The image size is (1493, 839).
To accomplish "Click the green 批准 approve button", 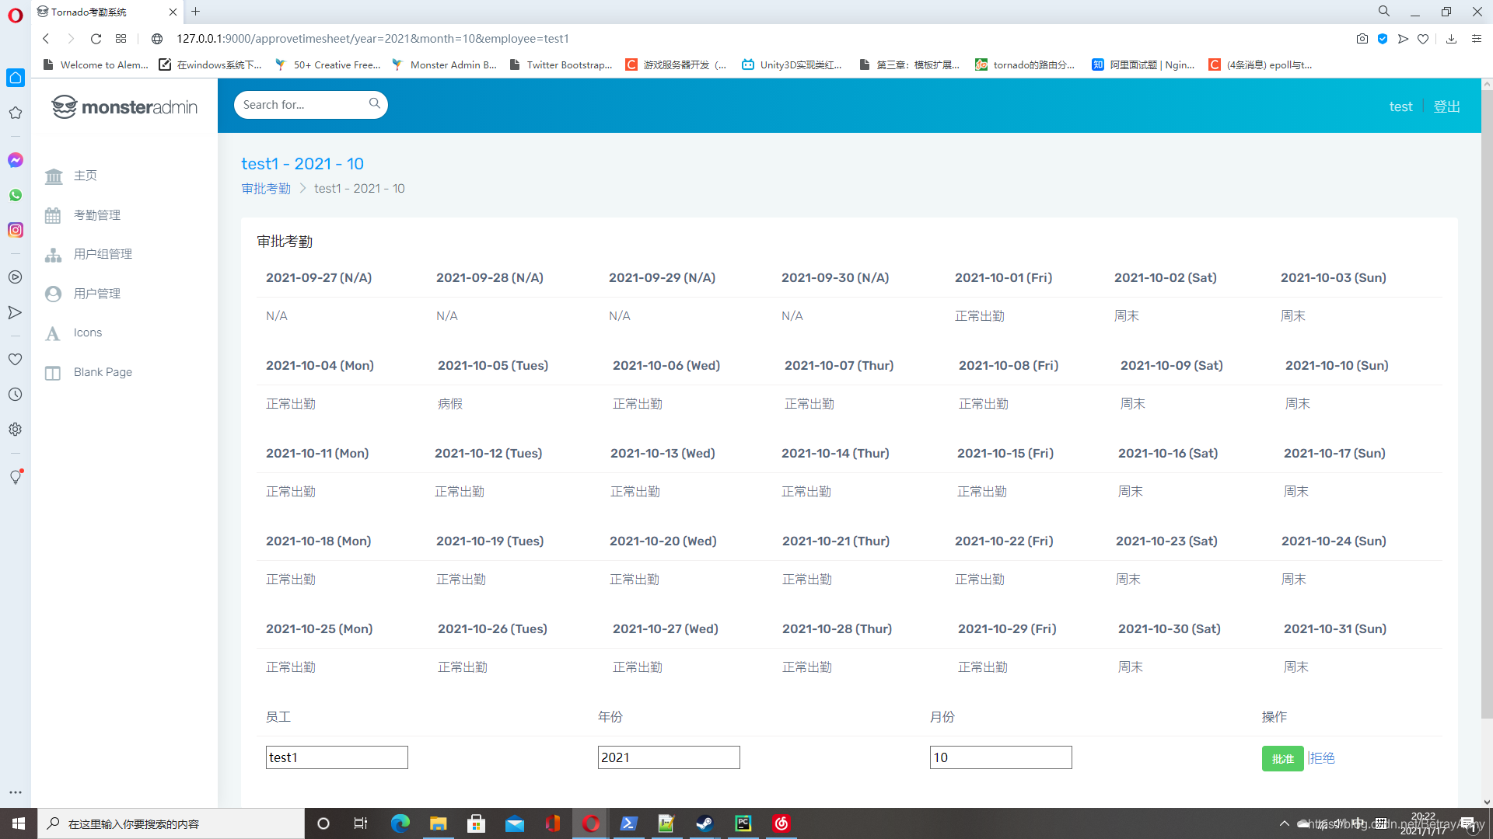I will [x=1282, y=758].
